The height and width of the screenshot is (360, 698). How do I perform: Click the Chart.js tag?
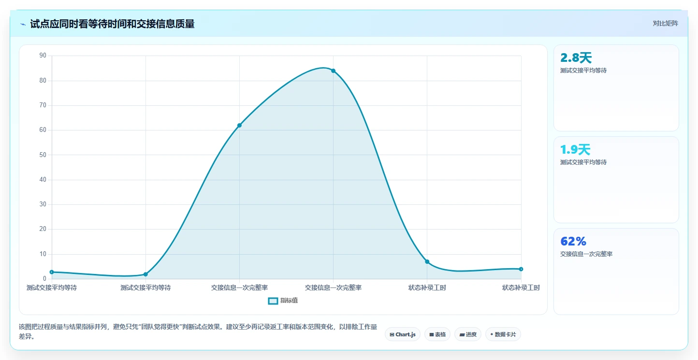pyautogui.click(x=403, y=334)
